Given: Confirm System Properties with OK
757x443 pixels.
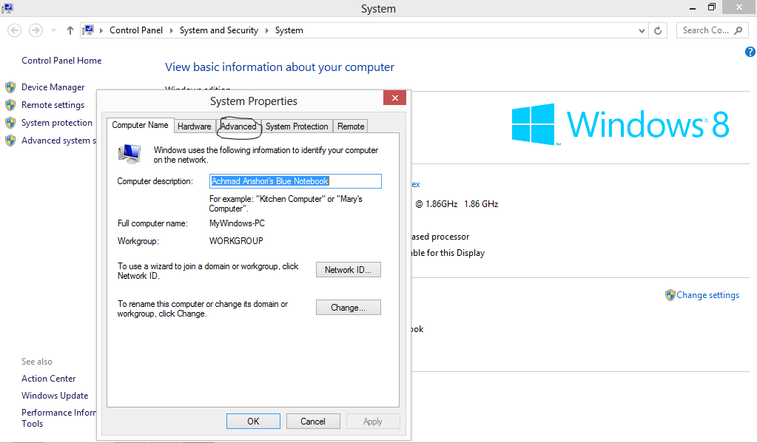Looking at the screenshot, I should pos(254,422).
